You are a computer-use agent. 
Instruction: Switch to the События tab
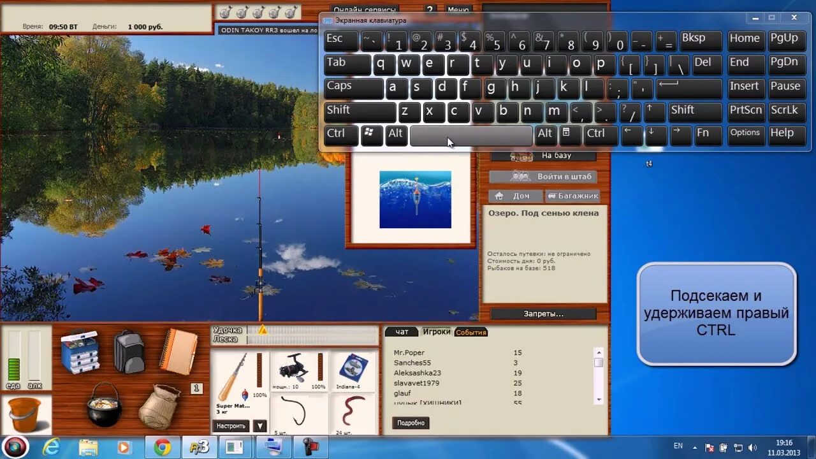[470, 332]
